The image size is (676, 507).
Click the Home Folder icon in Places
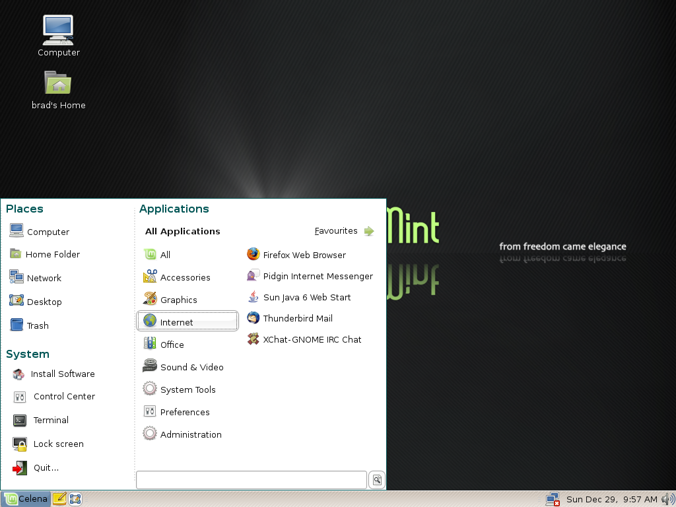16,253
